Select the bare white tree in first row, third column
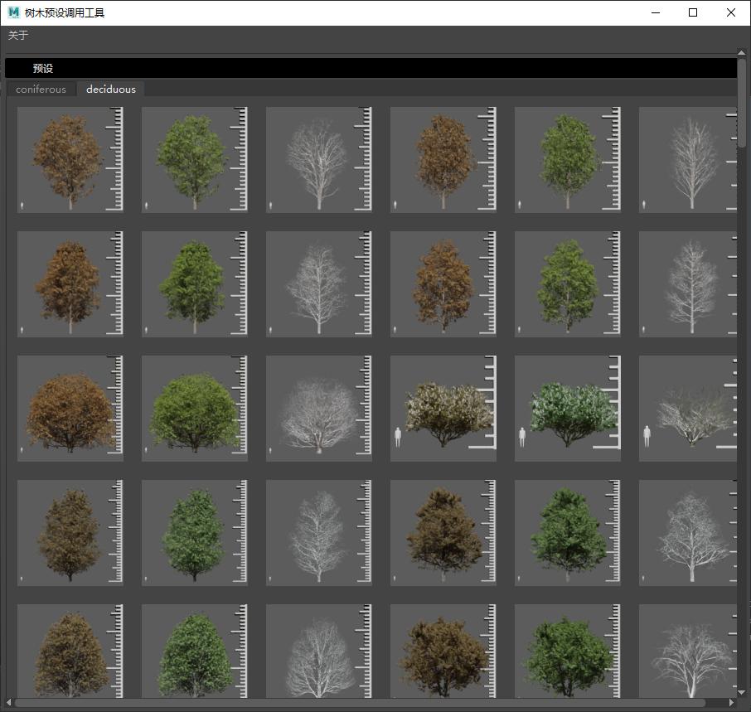751x712 pixels. pyautogui.click(x=318, y=160)
